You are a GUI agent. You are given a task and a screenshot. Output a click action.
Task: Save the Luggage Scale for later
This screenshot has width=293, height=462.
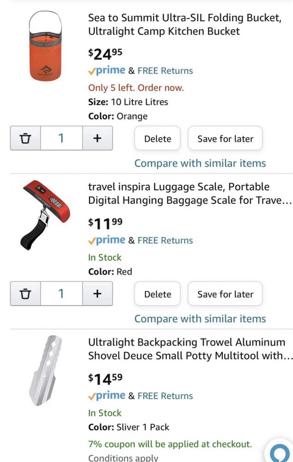[x=225, y=294]
